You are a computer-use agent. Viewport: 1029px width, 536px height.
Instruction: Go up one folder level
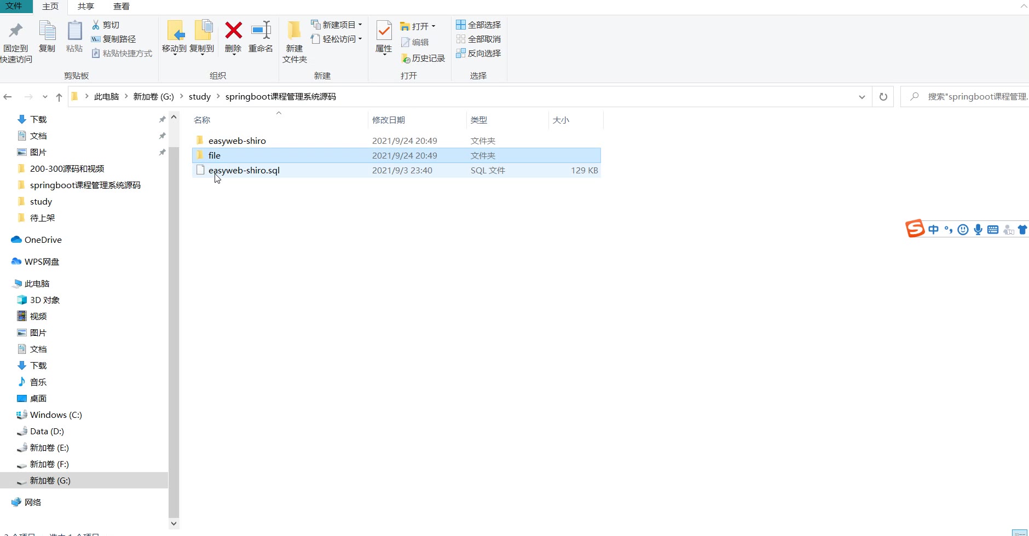point(59,97)
